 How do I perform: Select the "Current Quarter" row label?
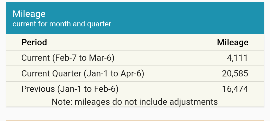click(51, 74)
